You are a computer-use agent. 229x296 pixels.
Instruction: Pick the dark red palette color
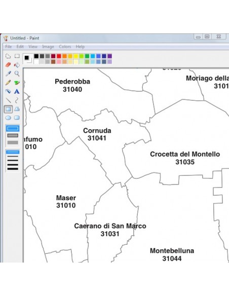53,56
